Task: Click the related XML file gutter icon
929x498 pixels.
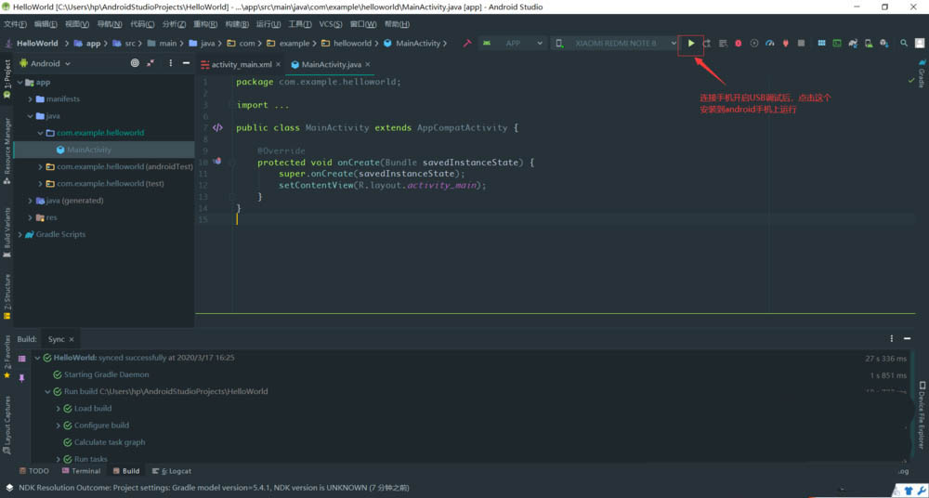Action: 217,127
